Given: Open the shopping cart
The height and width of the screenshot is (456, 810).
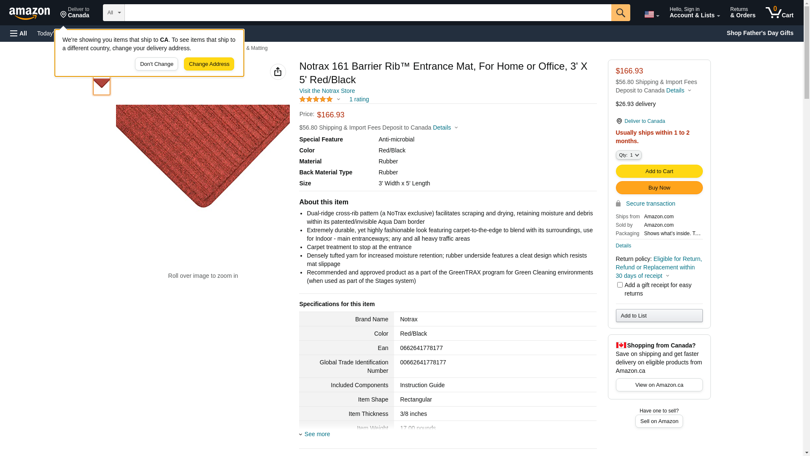Looking at the screenshot, I should (779, 13).
